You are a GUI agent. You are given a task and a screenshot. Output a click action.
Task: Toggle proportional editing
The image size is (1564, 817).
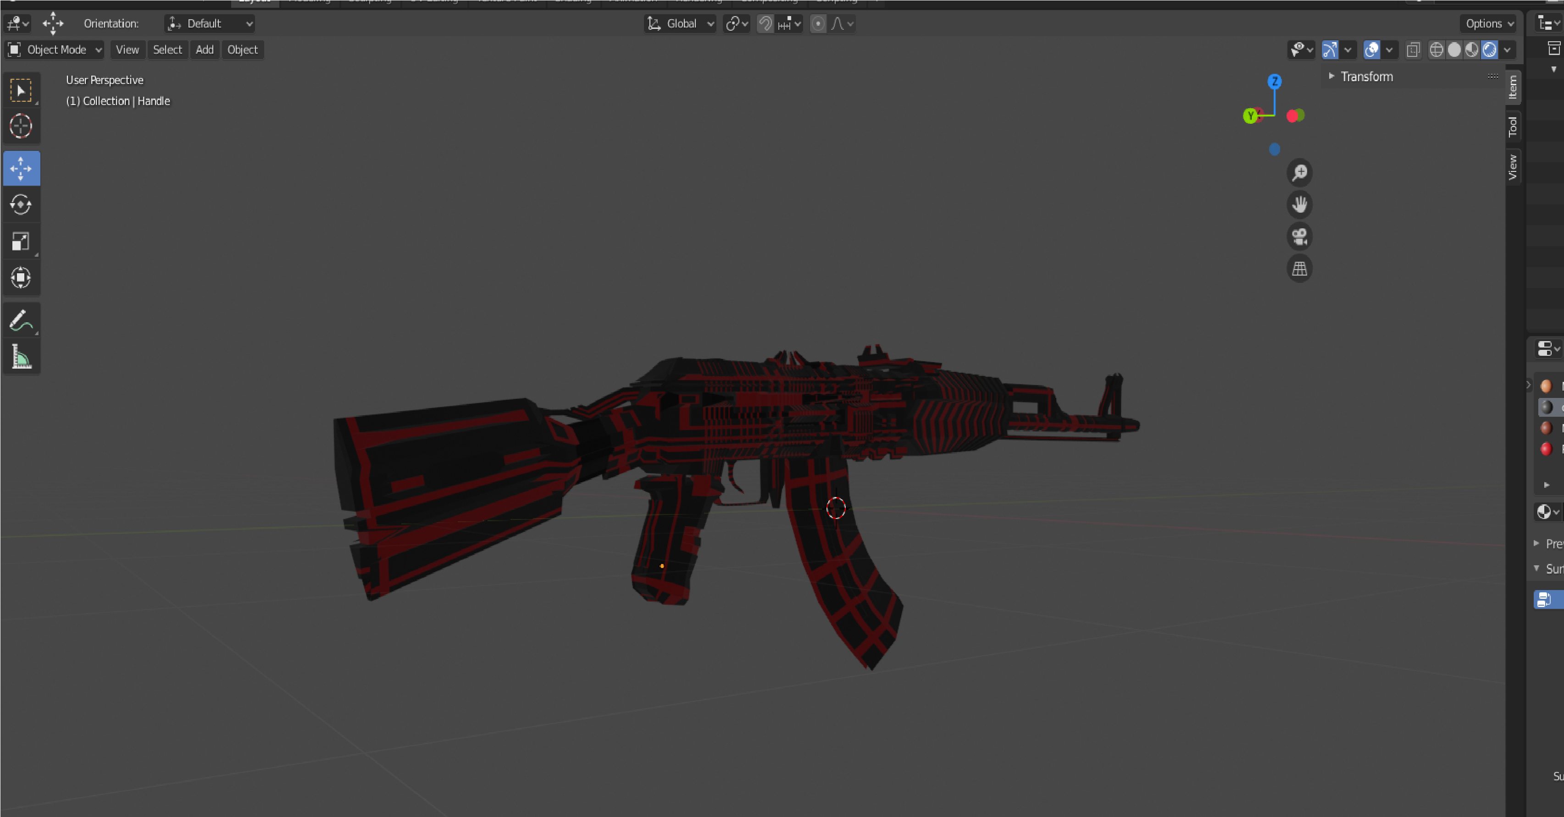pyautogui.click(x=818, y=24)
